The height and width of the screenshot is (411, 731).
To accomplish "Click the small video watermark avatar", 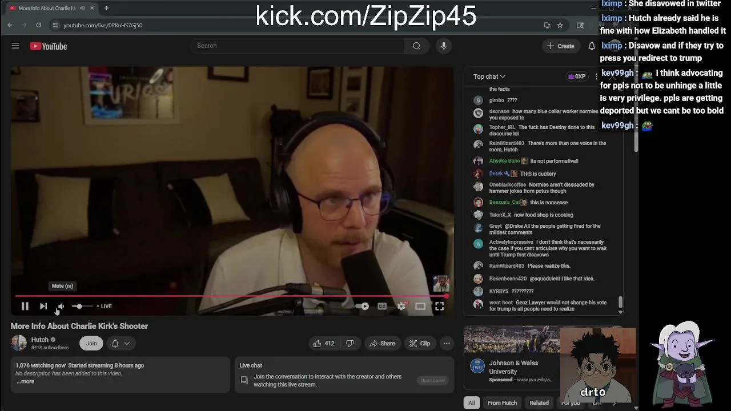I will tap(441, 283).
